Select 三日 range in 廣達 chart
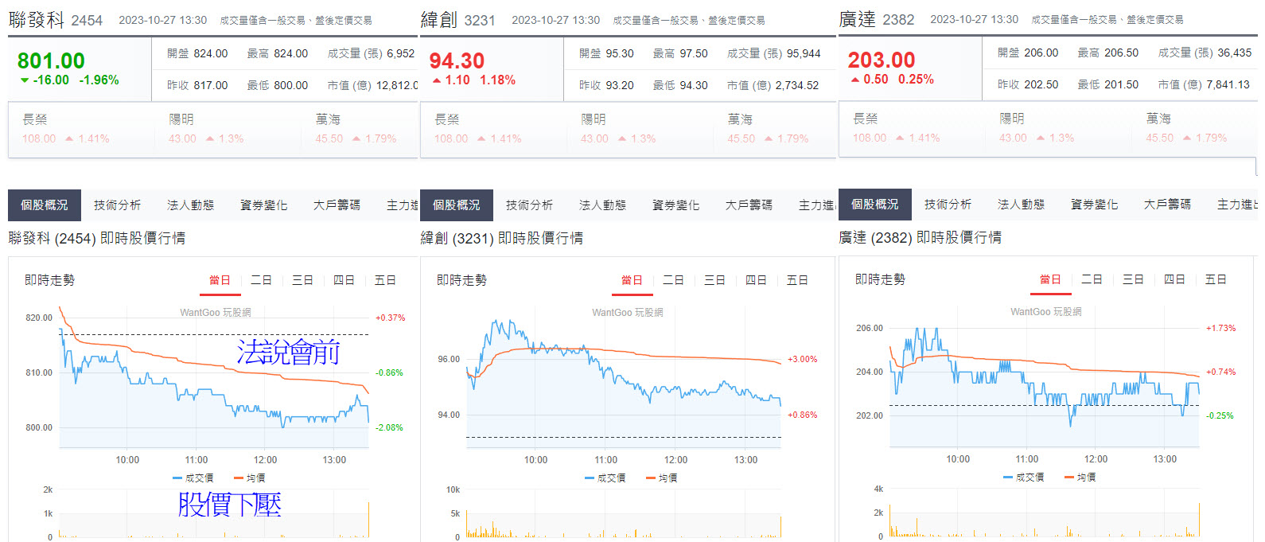The height and width of the screenshot is (542, 1265). [x=1133, y=279]
